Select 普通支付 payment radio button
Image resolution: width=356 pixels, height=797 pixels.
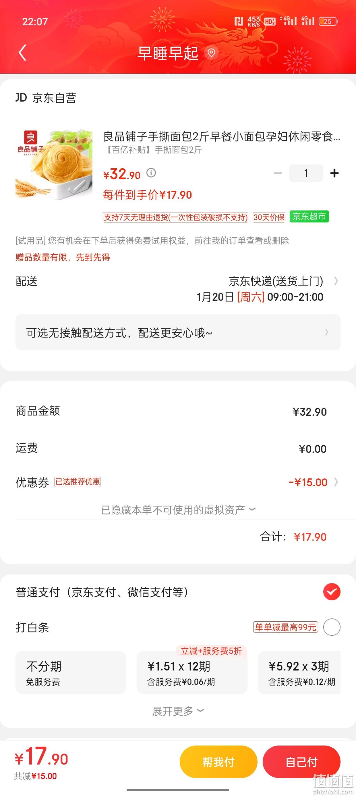332,592
